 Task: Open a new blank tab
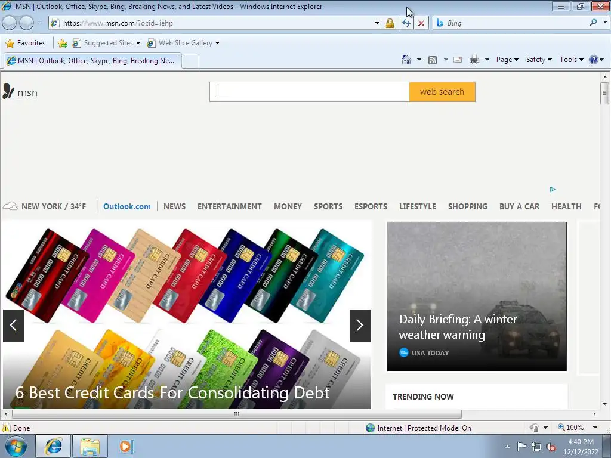190,61
